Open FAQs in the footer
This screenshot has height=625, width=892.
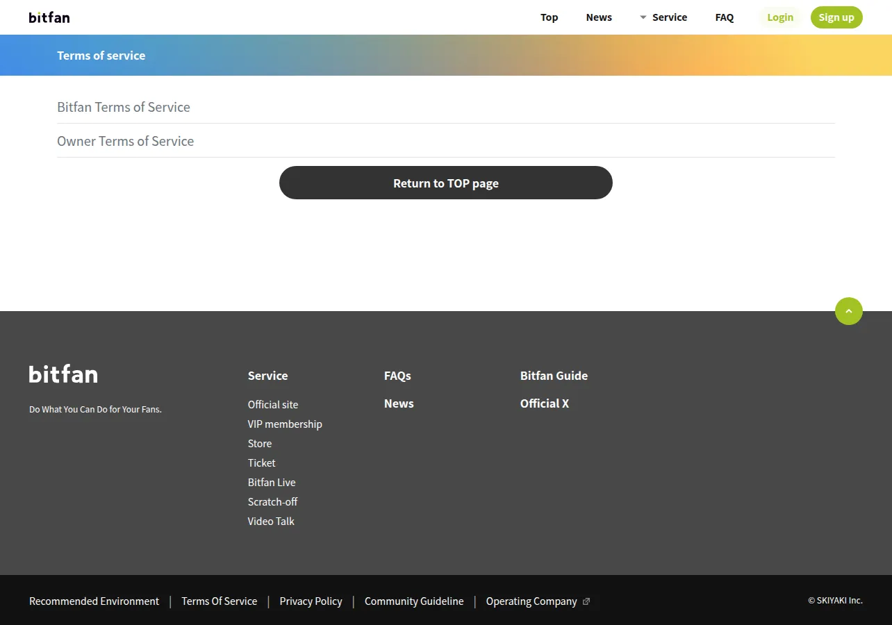tap(397, 376)
